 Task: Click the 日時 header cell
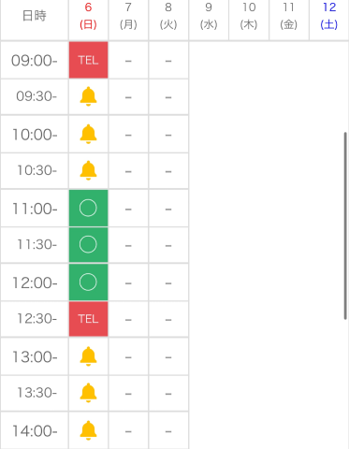click(x=35, y=16)
